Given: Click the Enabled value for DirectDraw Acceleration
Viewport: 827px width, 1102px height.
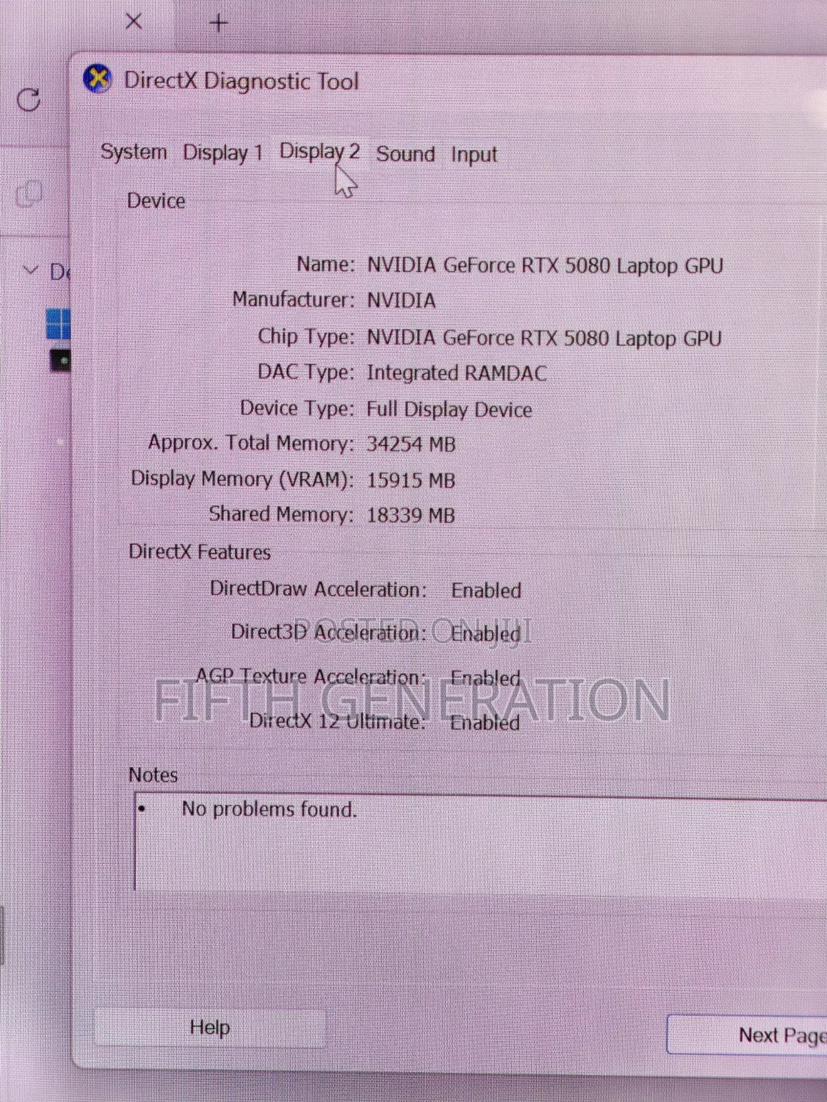Looking at the screenshot, I should pyautogui.click(x=487, y=591).
